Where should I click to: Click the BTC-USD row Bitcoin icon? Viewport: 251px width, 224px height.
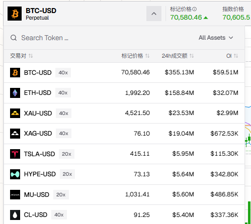point(15,72)
